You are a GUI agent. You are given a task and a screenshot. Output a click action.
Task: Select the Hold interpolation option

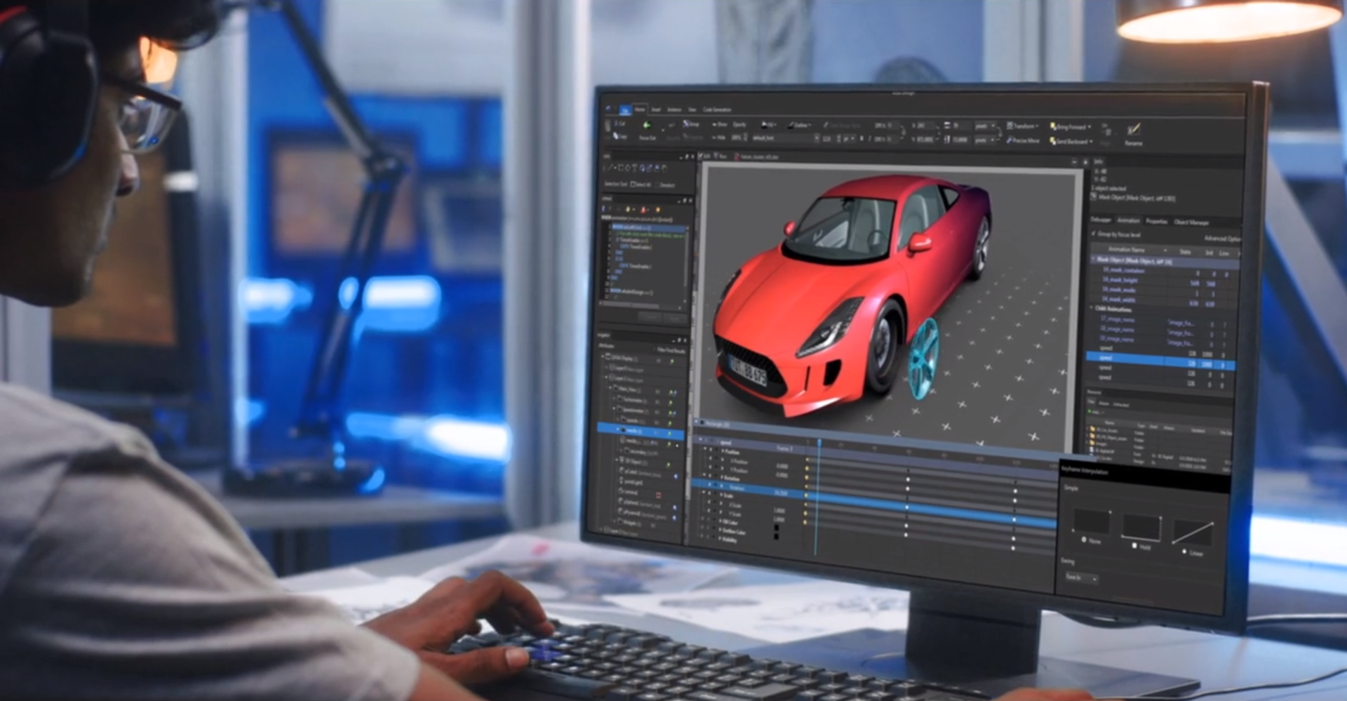pyautogui.click(x=1135, y=545)
